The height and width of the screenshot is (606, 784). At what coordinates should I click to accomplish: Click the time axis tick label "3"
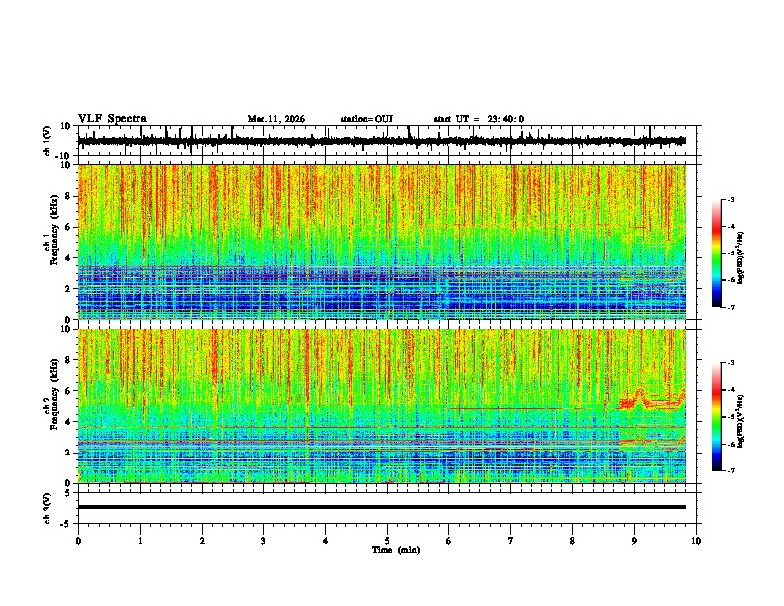coord(263,541)
